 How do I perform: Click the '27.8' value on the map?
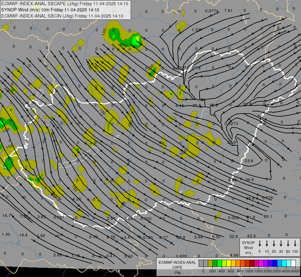(196, 68)
